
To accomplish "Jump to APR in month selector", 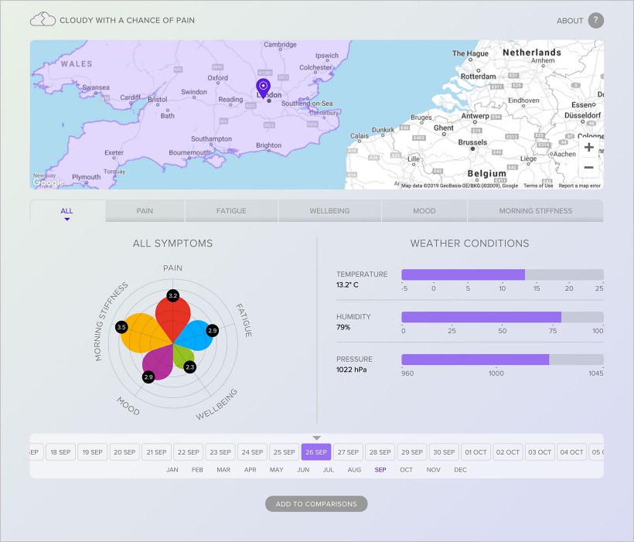I will [251, 470].
